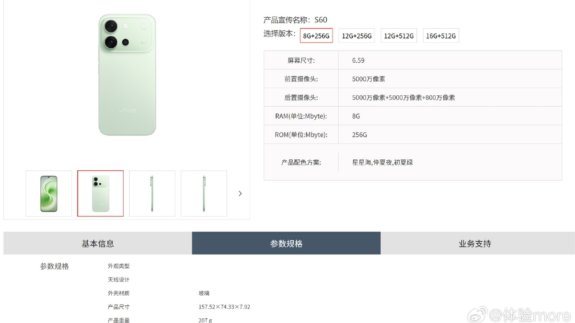Click the dimensions value 157.52×74.33×7.92
The image size is (575, 323).
(224, 307)
